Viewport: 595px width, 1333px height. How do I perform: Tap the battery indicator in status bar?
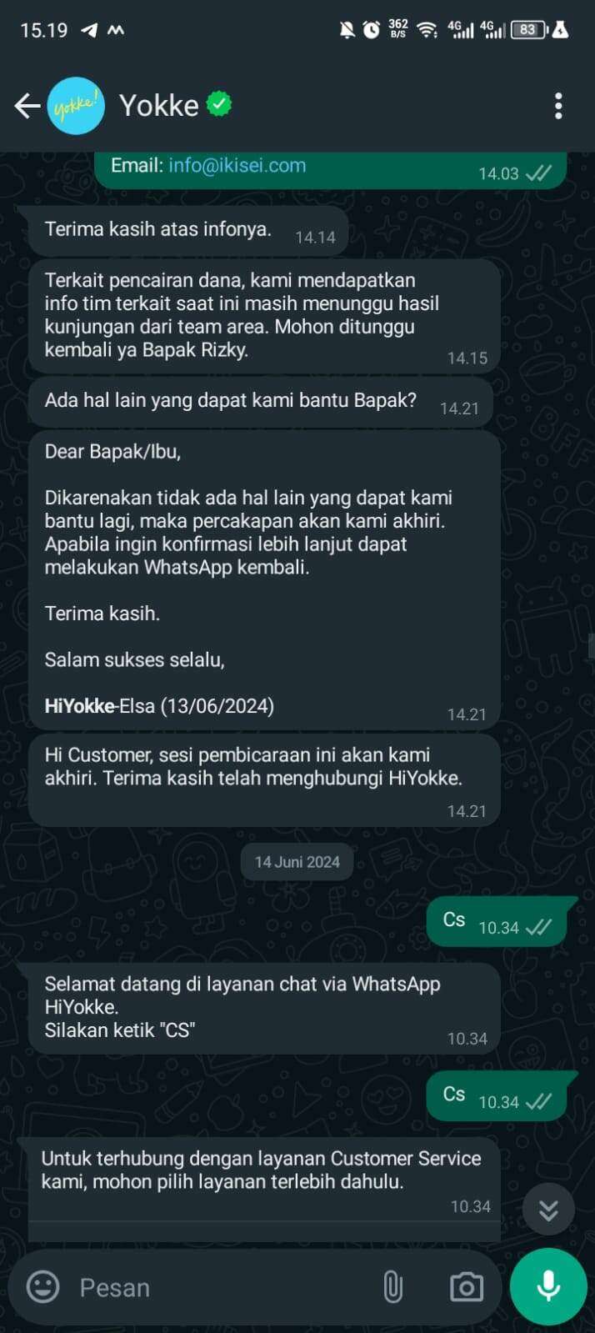click(528, 30)
